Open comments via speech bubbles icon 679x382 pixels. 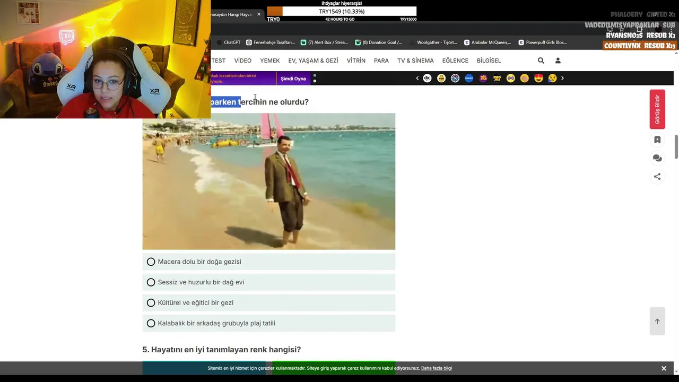click(x=657, y=158)
